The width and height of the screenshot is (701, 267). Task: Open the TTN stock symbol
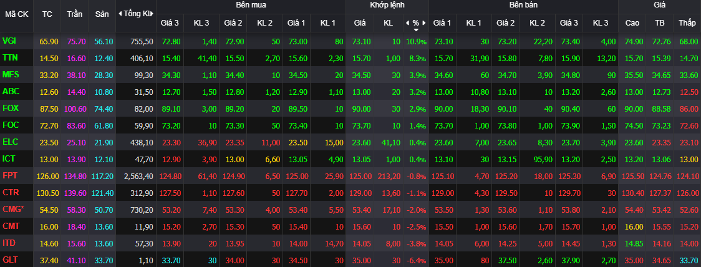(9, 58)
